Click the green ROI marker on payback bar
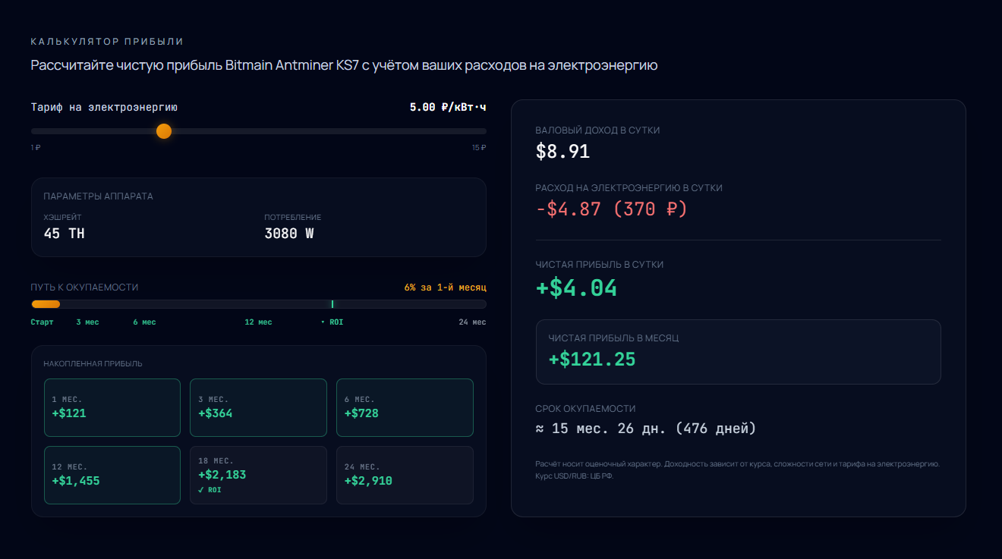Image resolution: width=1002 pixels, height=559 pixels. click(x=332, y=304)
